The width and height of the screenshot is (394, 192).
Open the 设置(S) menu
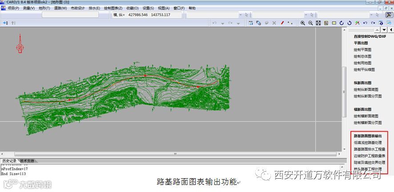tap(148, 8)
